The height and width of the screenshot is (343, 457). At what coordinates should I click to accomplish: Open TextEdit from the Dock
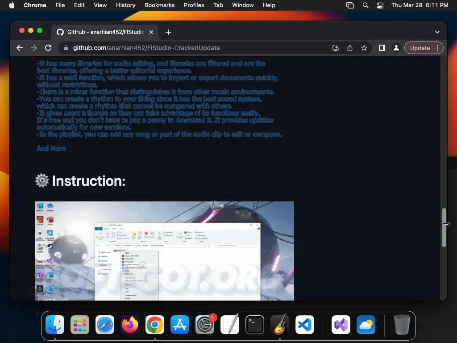pos(230,325)
